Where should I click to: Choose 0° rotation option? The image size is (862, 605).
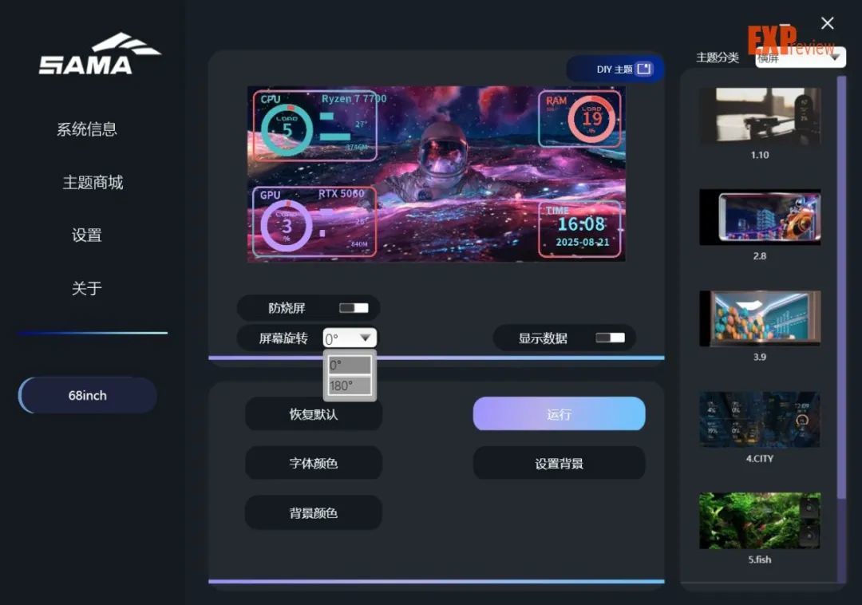[350, 365]
